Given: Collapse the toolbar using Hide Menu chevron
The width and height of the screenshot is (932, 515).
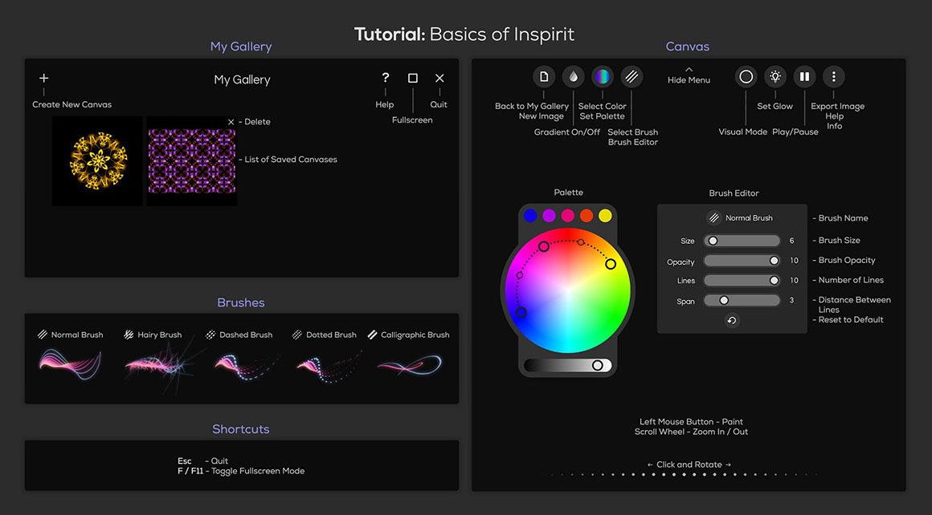Looking at the screenshot, I should point(689,71).
